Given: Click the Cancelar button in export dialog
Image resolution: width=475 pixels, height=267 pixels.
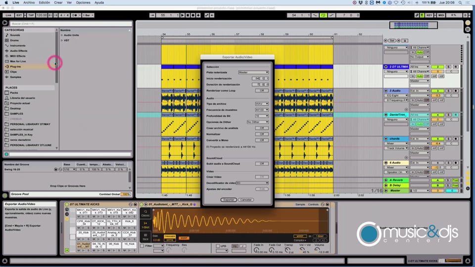Looking at the screenshot, I should point(246,200).
